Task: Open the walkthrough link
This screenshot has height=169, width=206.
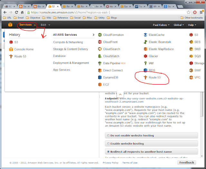Action: pyautogui.click(x=153, y=123)
